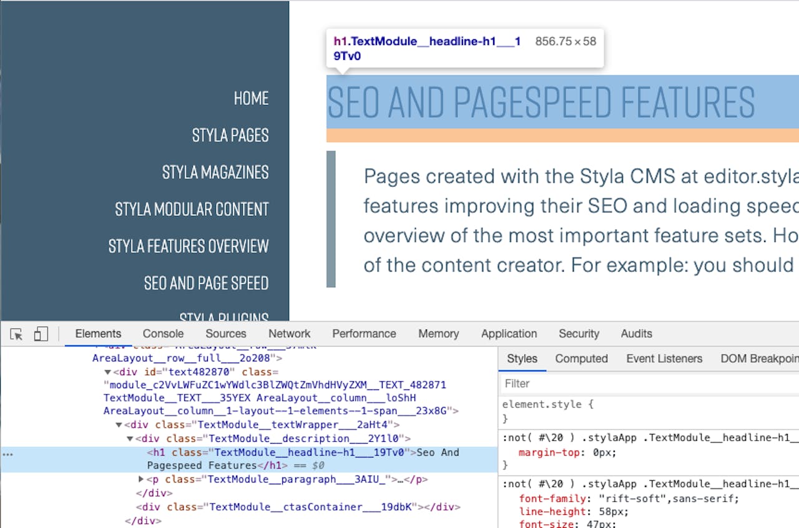The height and width of the screenshot is (528, 799).
Task: Toggle the device toolbar icon
Action: [x=41, y=334]
